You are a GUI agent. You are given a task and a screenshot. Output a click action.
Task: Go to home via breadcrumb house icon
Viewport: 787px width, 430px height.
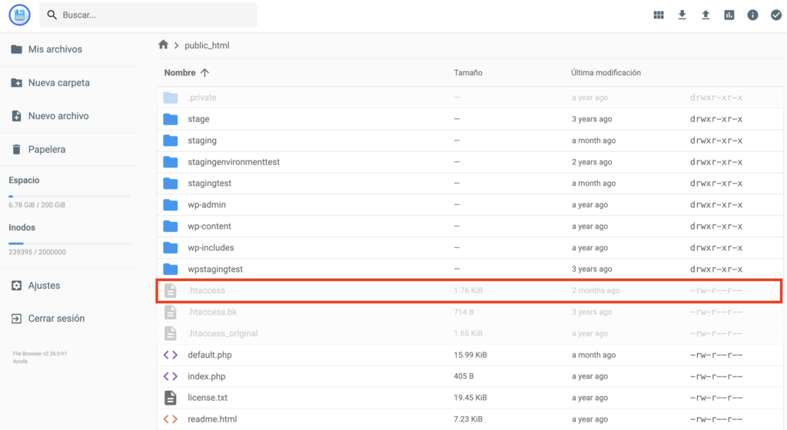pyautogui.click(x=163, y=45)
